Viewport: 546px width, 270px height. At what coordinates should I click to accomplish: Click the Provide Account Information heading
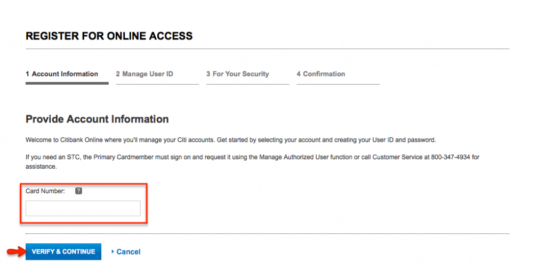click(97, 119)
